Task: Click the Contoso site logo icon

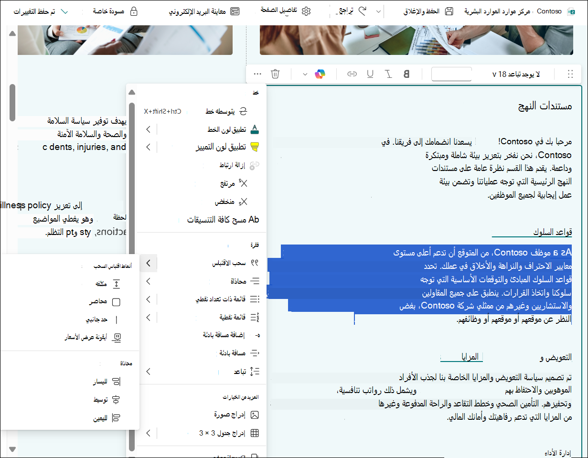Action: 571,11
